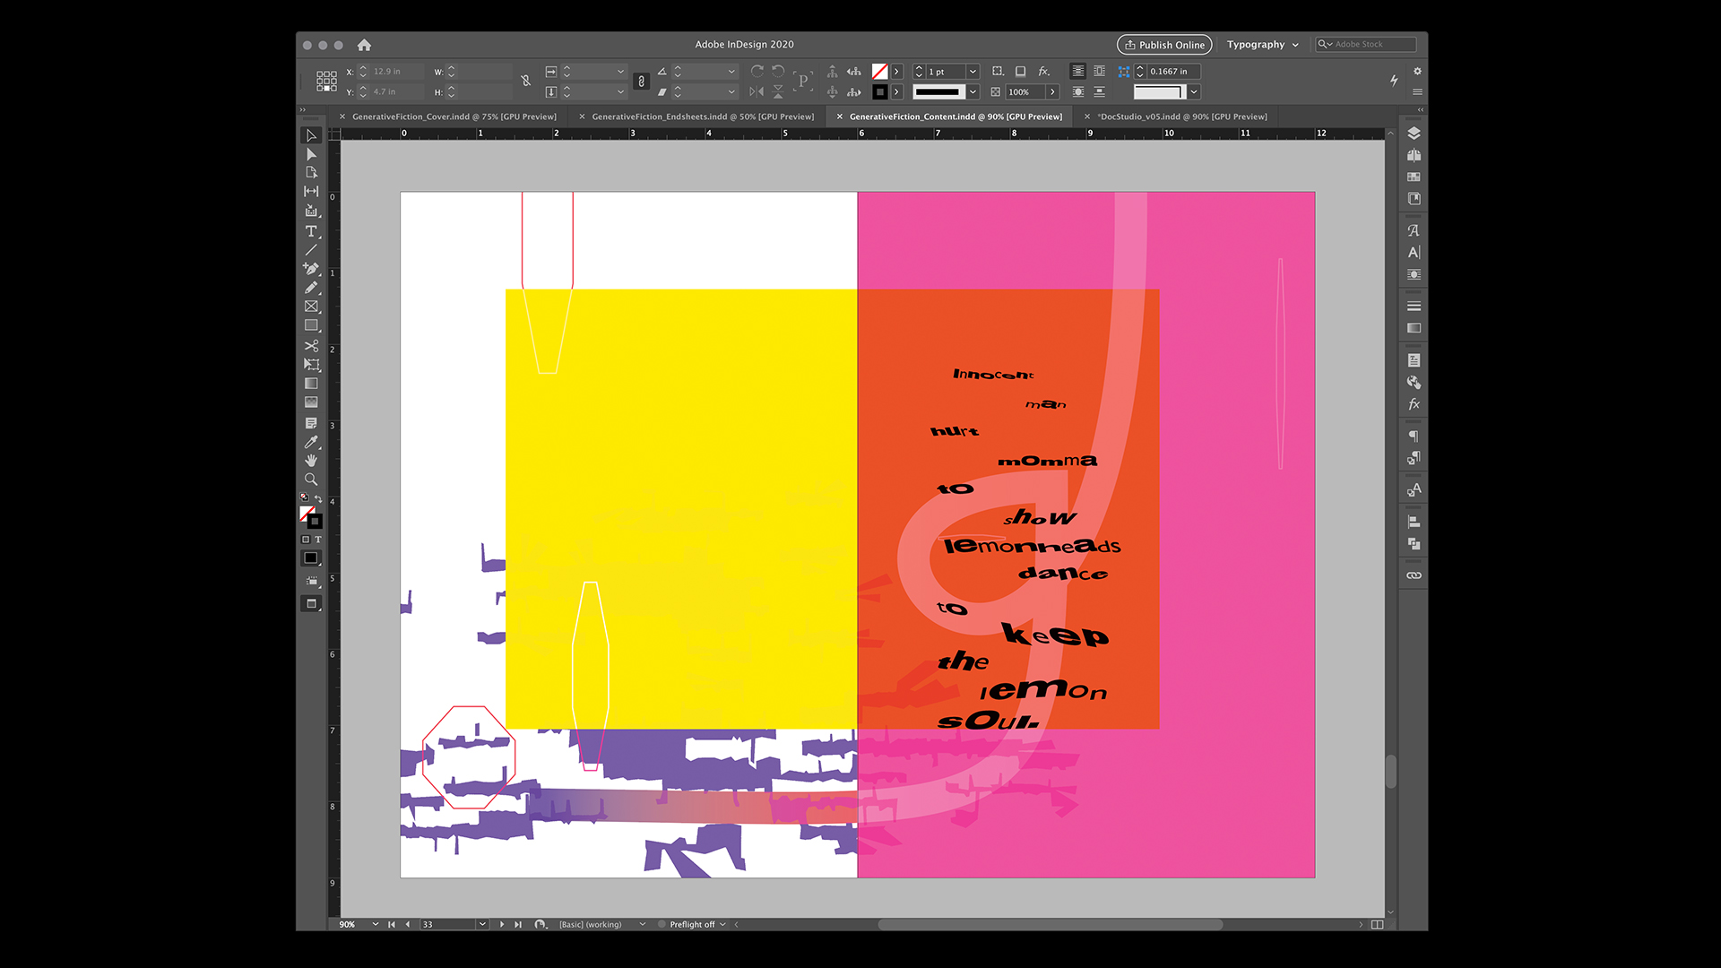The image size is (1721, 968).
Task: Go to the next page arrow
Action: point(502,924)
